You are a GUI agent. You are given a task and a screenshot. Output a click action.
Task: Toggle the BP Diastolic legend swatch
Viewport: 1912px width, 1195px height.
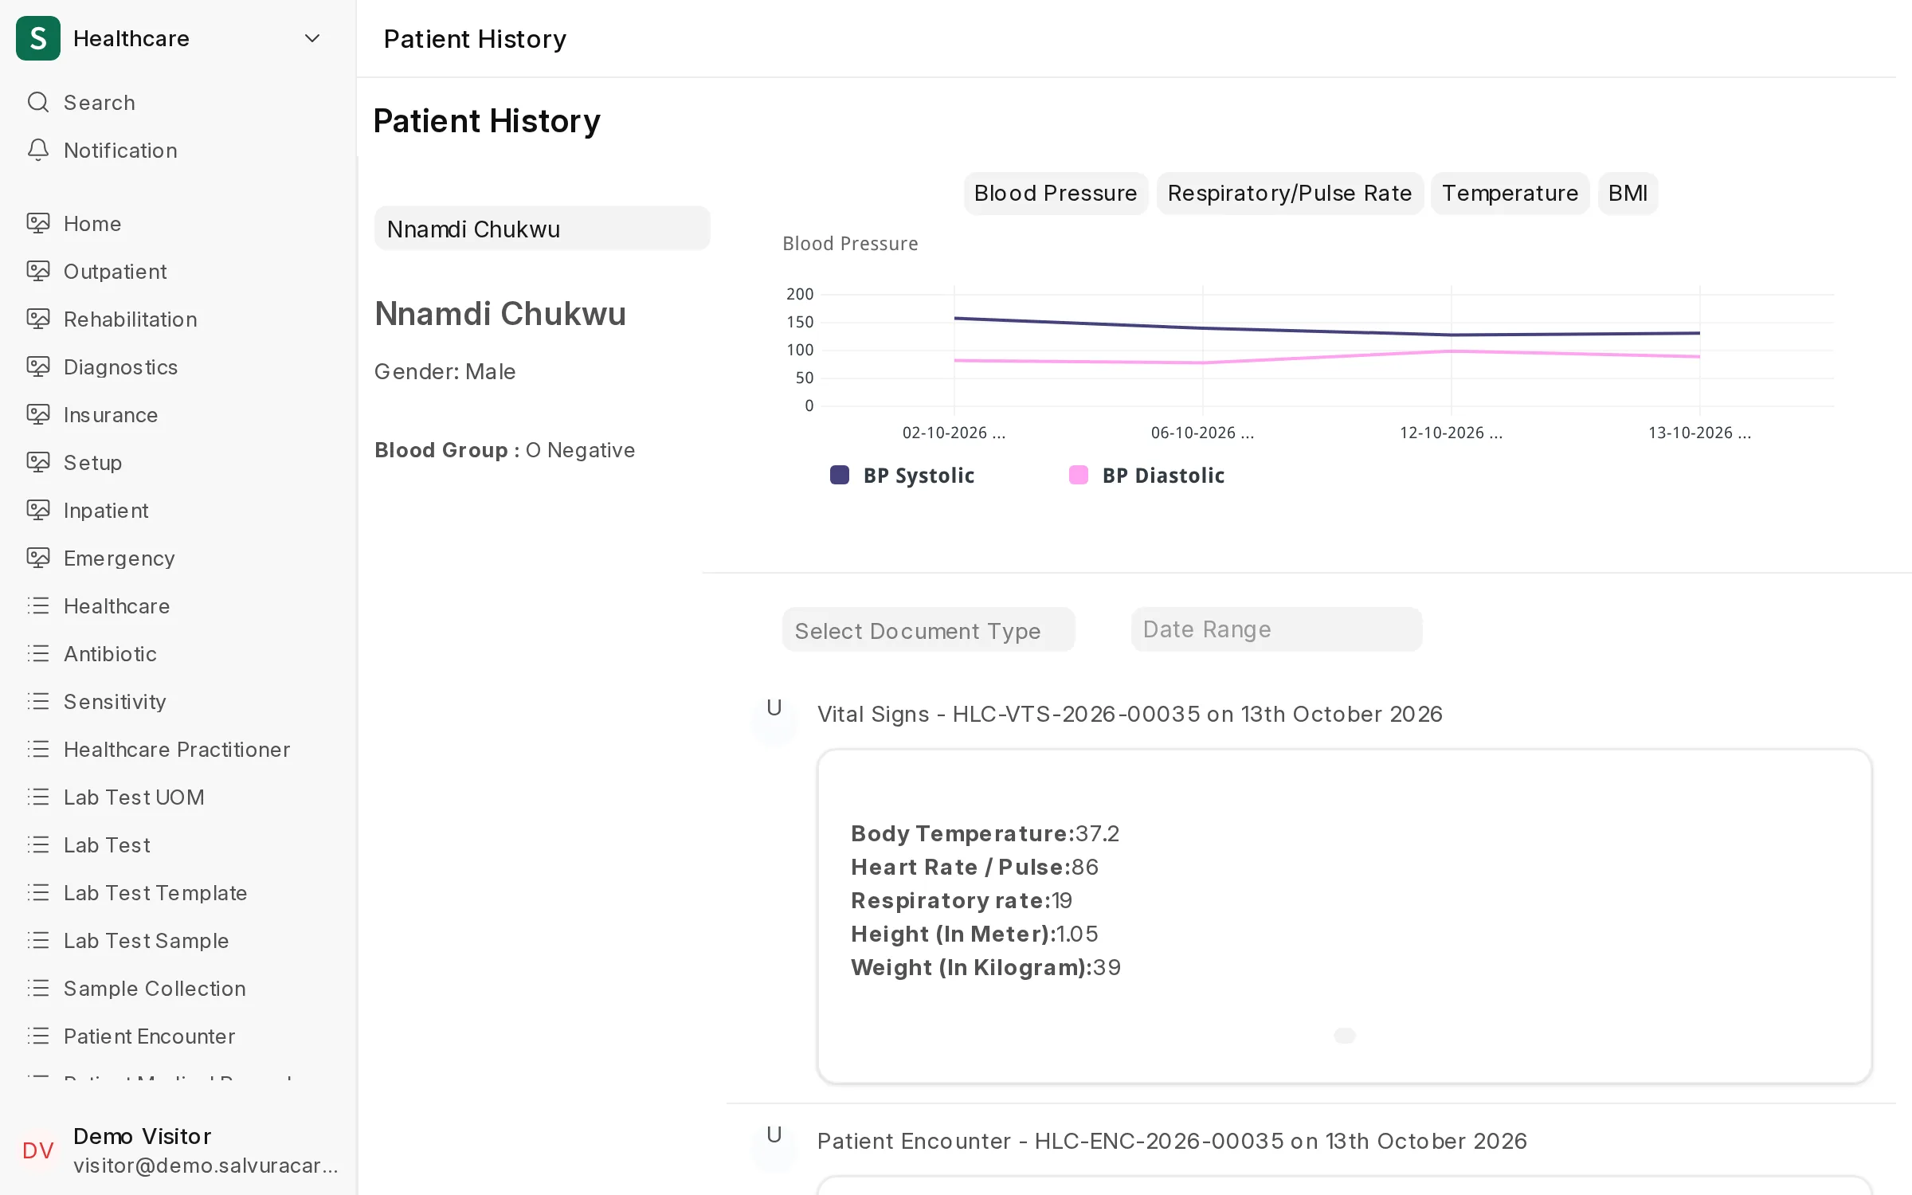[x=1079, y=476]
